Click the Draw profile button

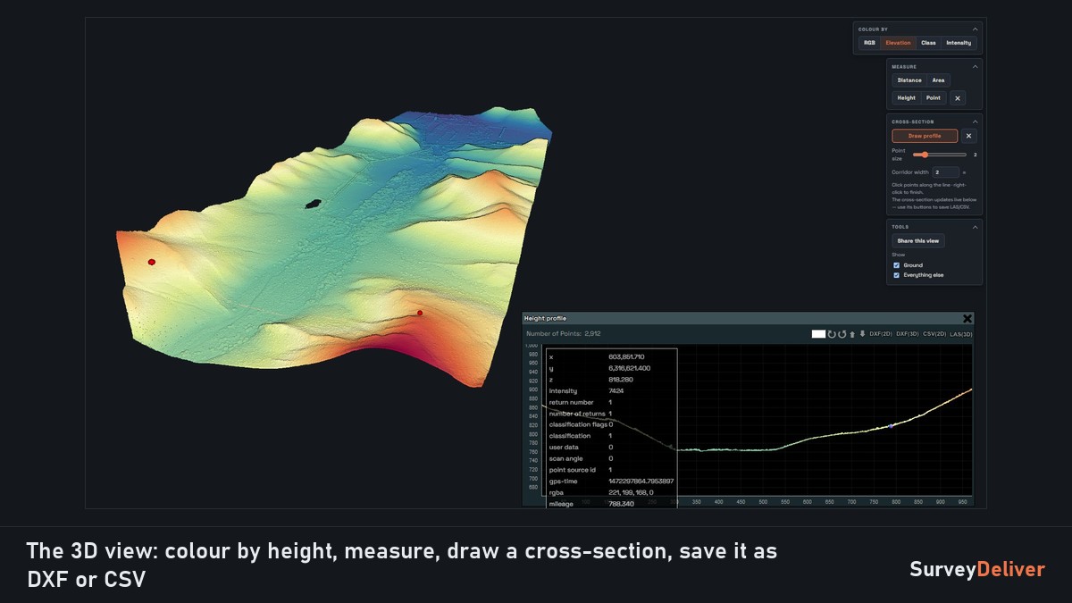[x=925, y=136]
